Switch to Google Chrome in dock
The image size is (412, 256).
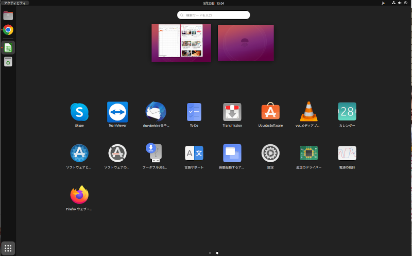point(8,30)
